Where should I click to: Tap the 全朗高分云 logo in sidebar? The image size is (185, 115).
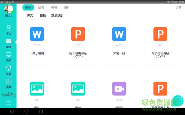pos(9,94)
